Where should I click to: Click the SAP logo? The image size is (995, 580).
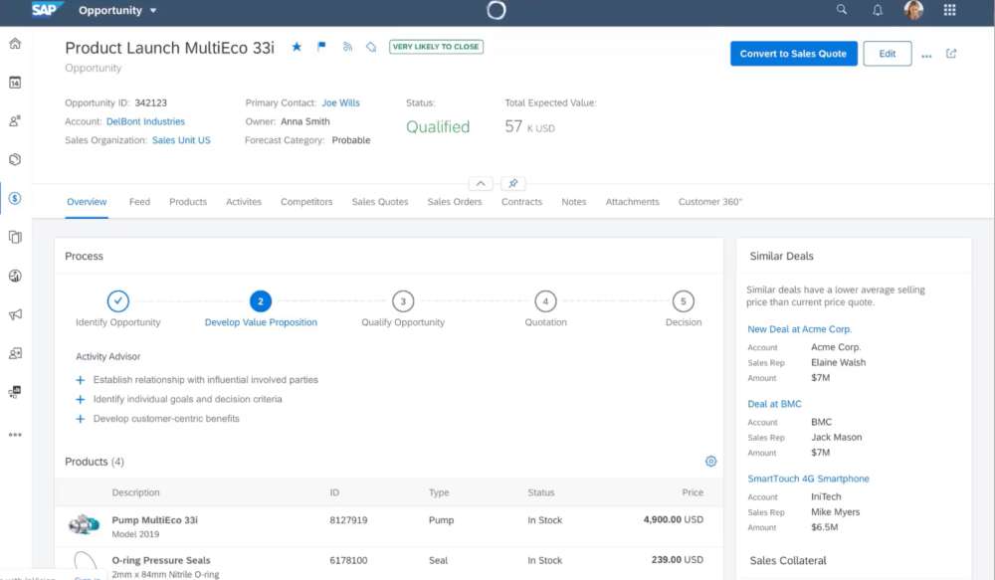47,10
